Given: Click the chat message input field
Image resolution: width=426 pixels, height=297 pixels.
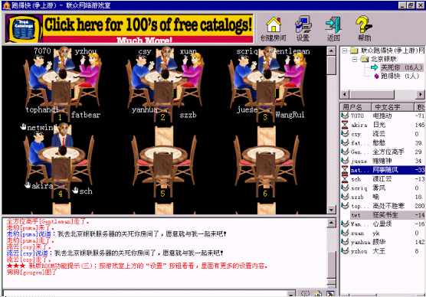Looking at the screenshot, I should click(x=146, y=293).
